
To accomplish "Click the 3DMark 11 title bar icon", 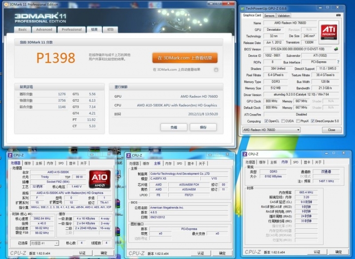I will pyautogui.click(x=6, y=4).
